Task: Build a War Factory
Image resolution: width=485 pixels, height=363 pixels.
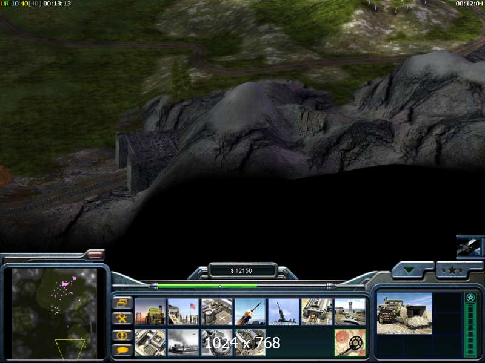Action: (x=316, y=312)
